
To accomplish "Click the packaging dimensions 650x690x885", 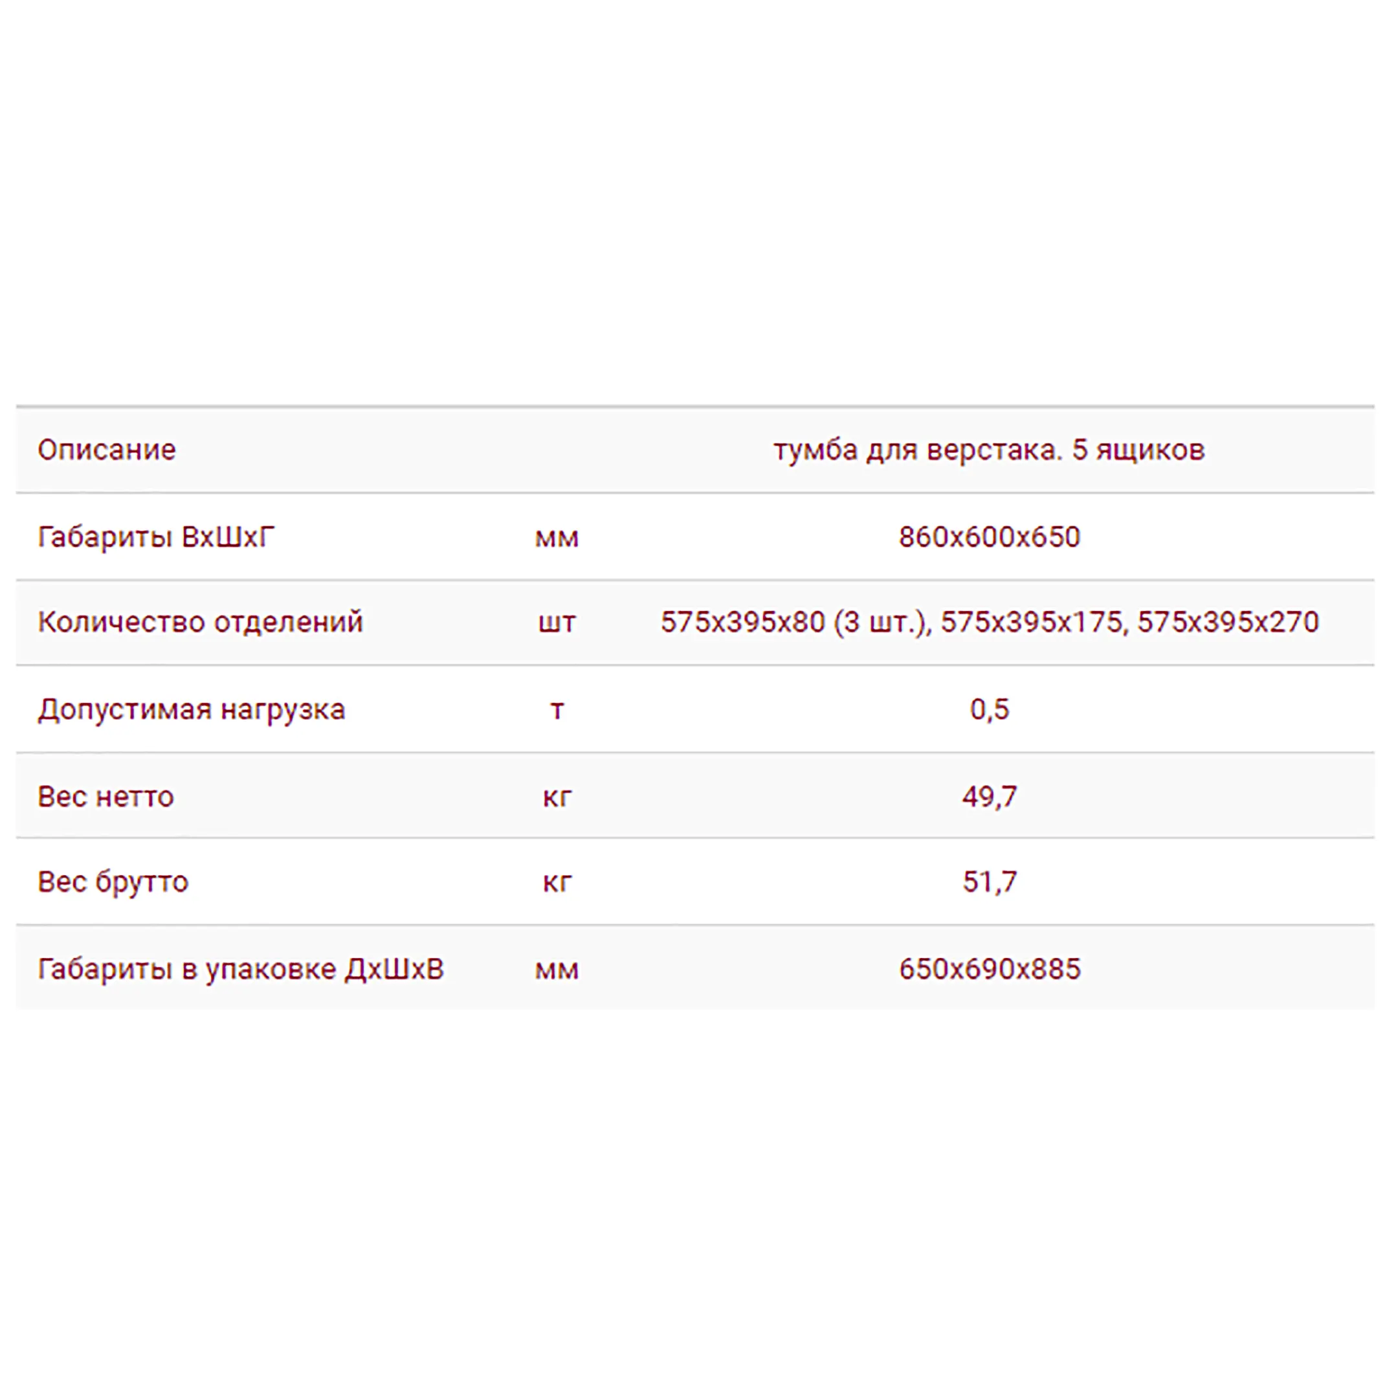I will coord(989,969).
